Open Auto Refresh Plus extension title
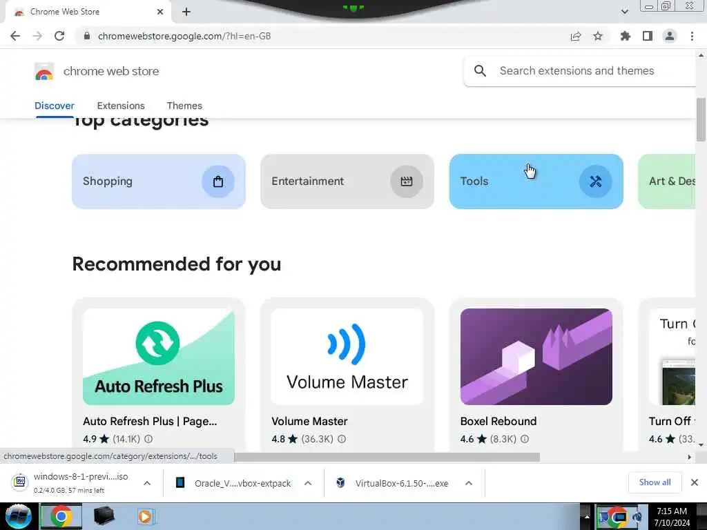Image resolution: width=707 pixels, height=530 pixels. pyautogui.click(x=150, y=421)
